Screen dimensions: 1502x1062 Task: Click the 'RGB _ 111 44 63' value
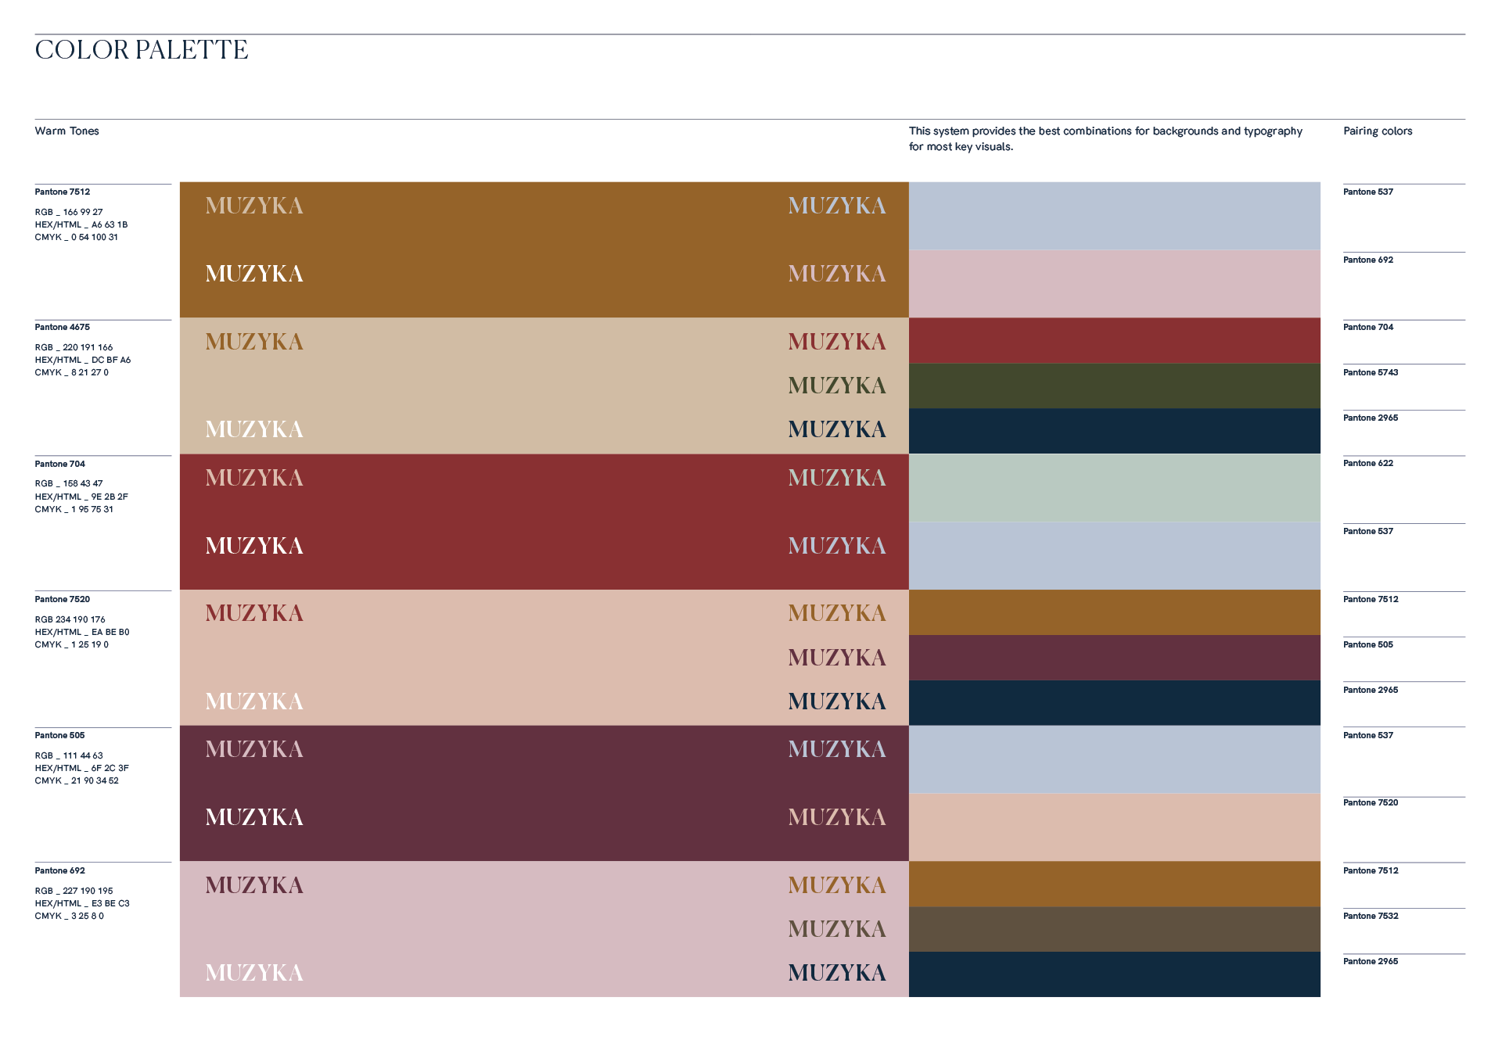pos(69,755)
